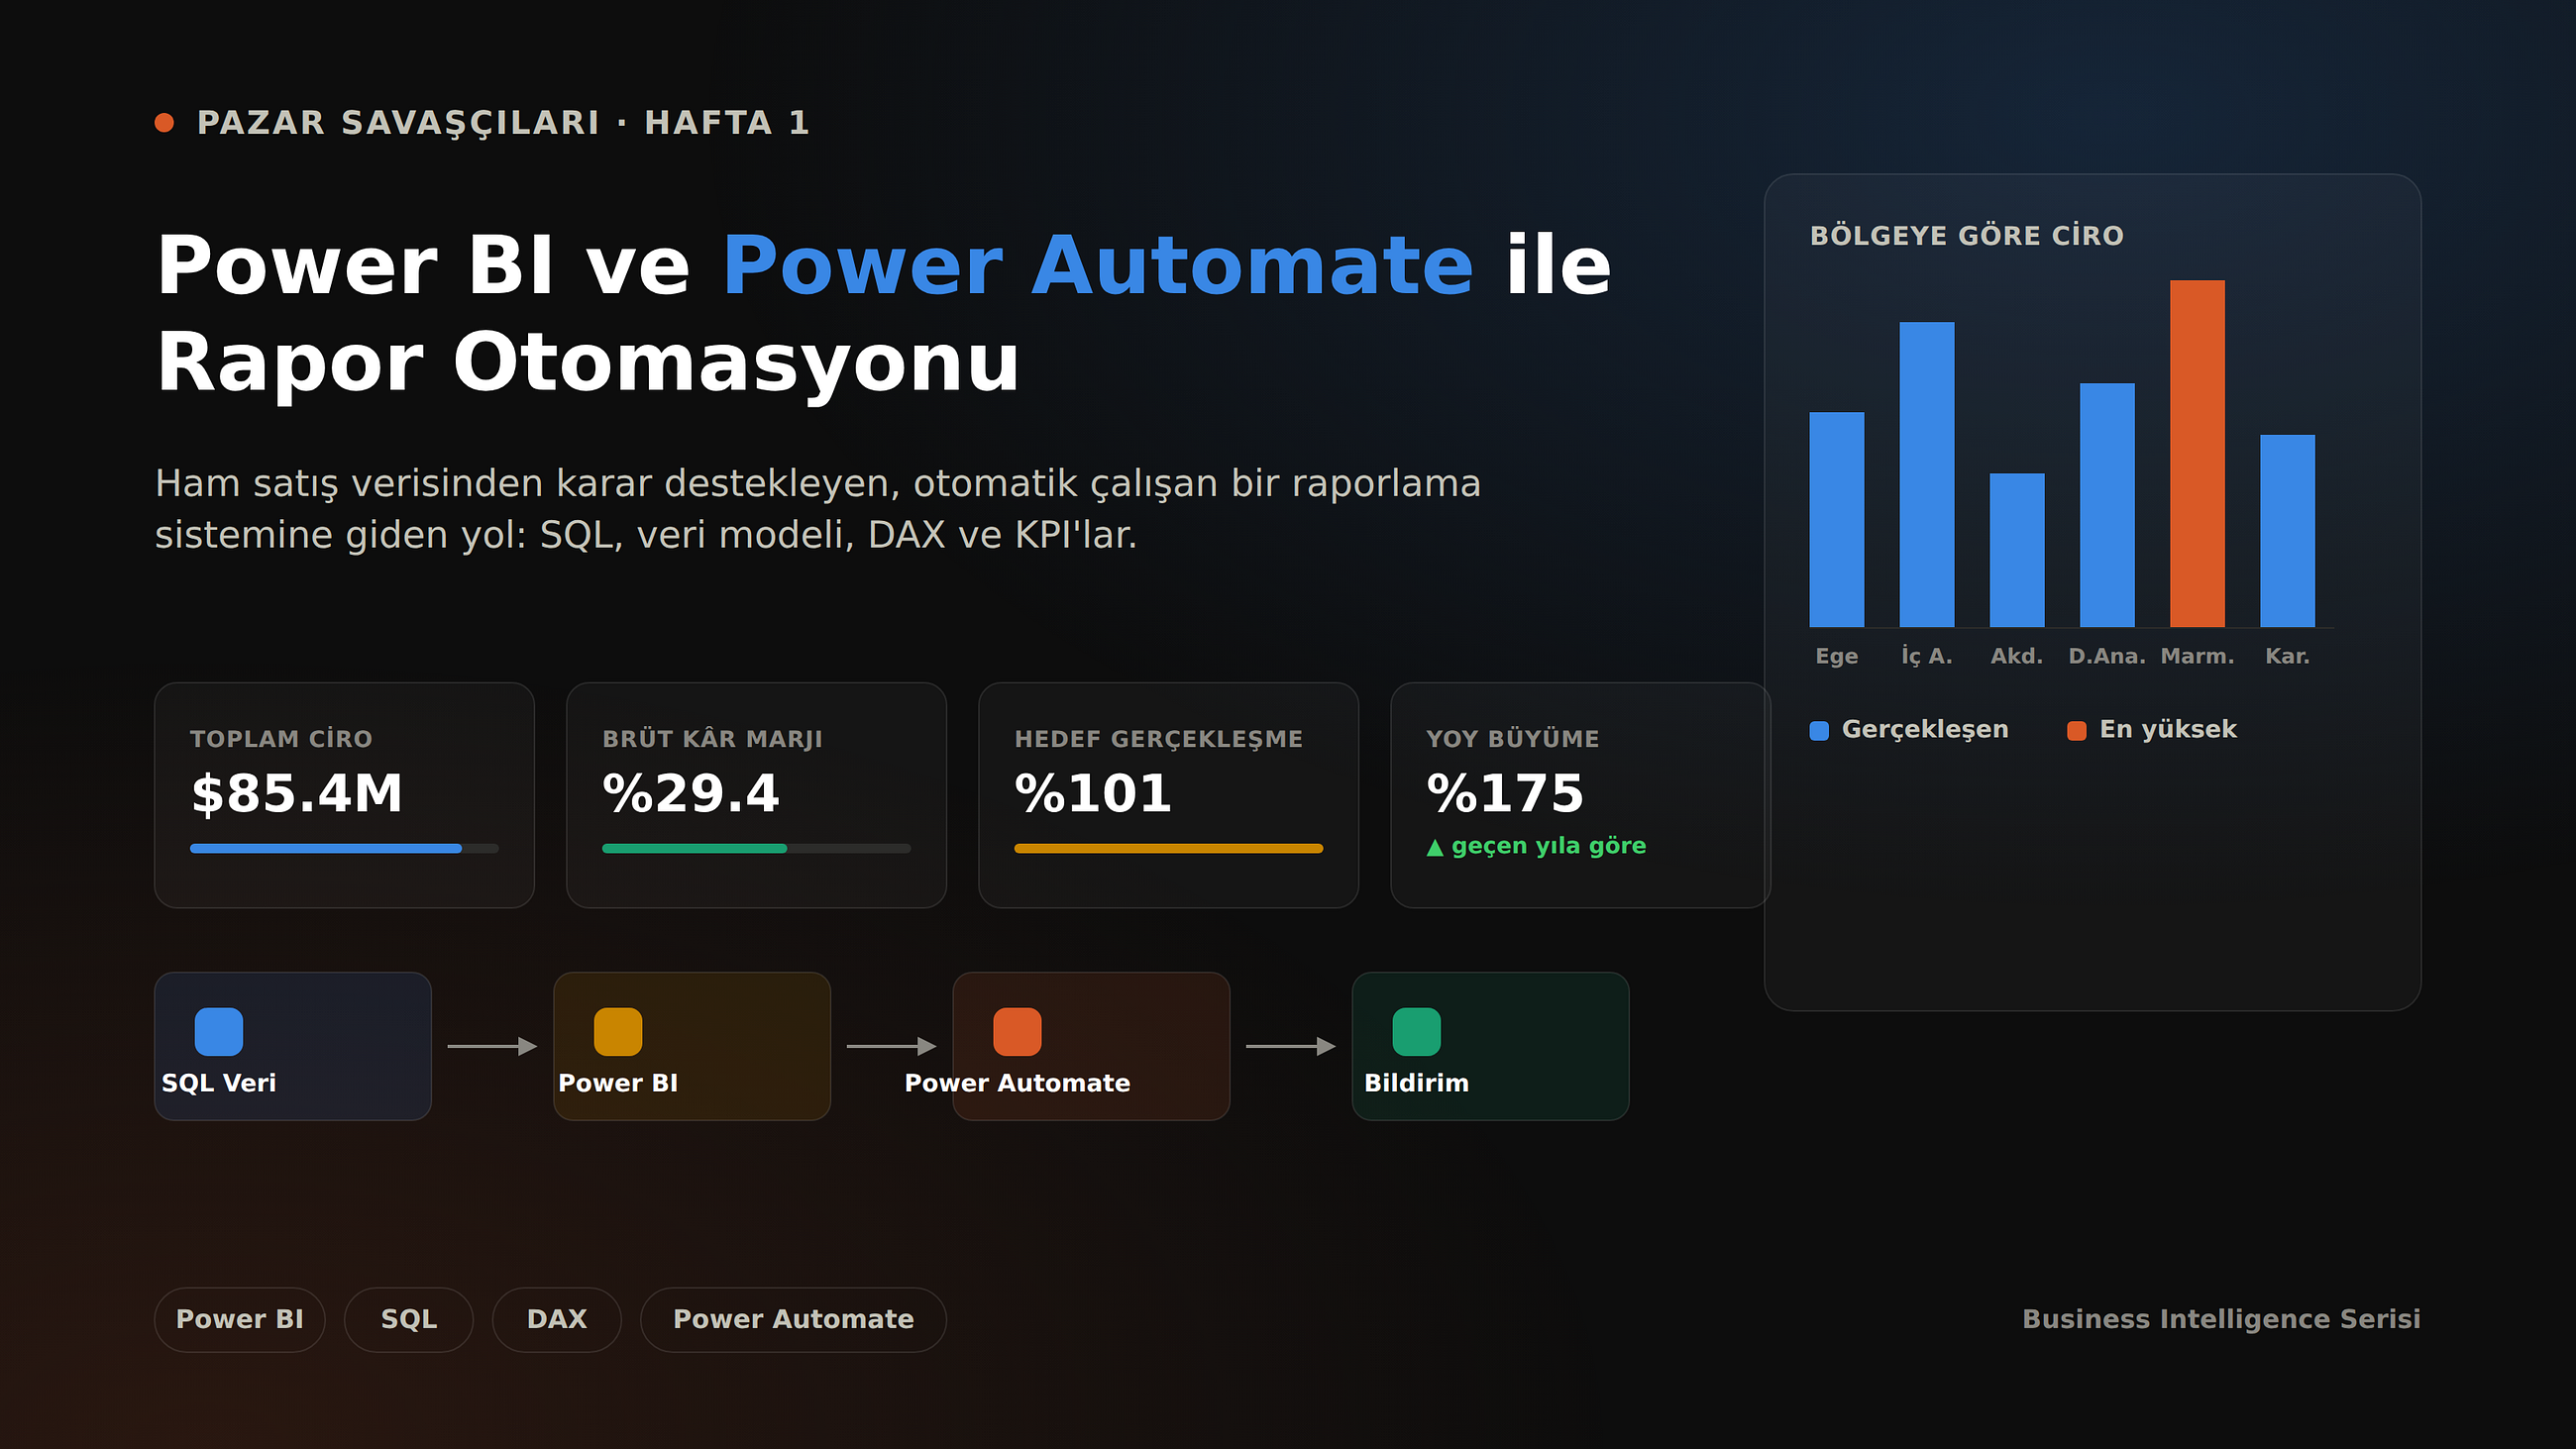Click the Ham satış verisinden subtitle paragraph

tap(818, 509)
